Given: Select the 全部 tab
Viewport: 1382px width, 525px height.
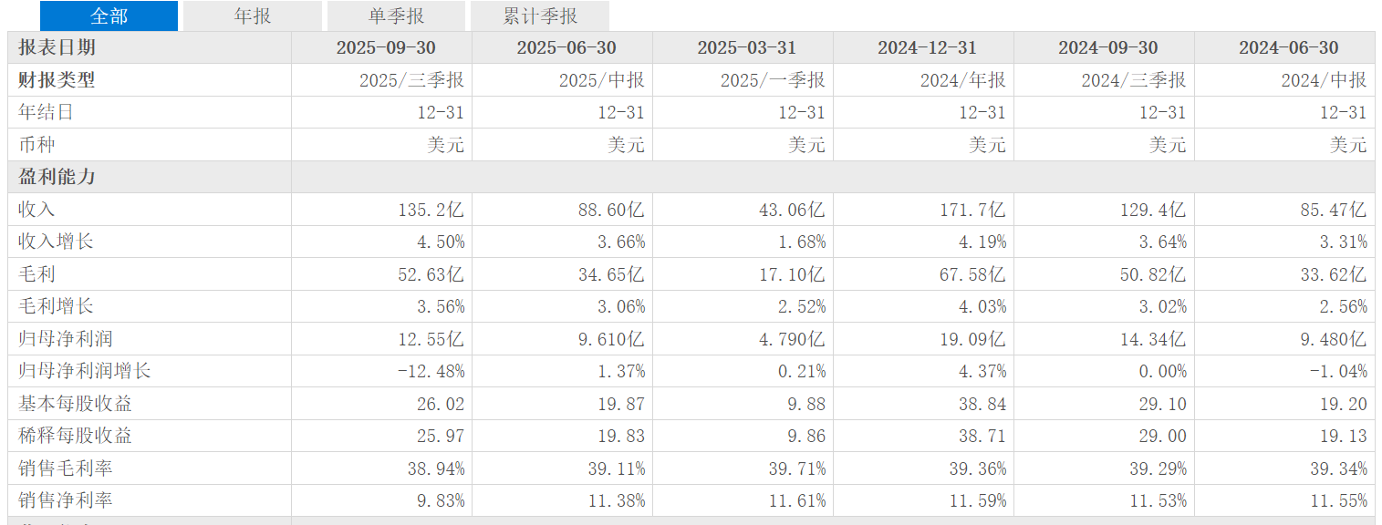Looking at the screenshot, I should coord(109,15).
